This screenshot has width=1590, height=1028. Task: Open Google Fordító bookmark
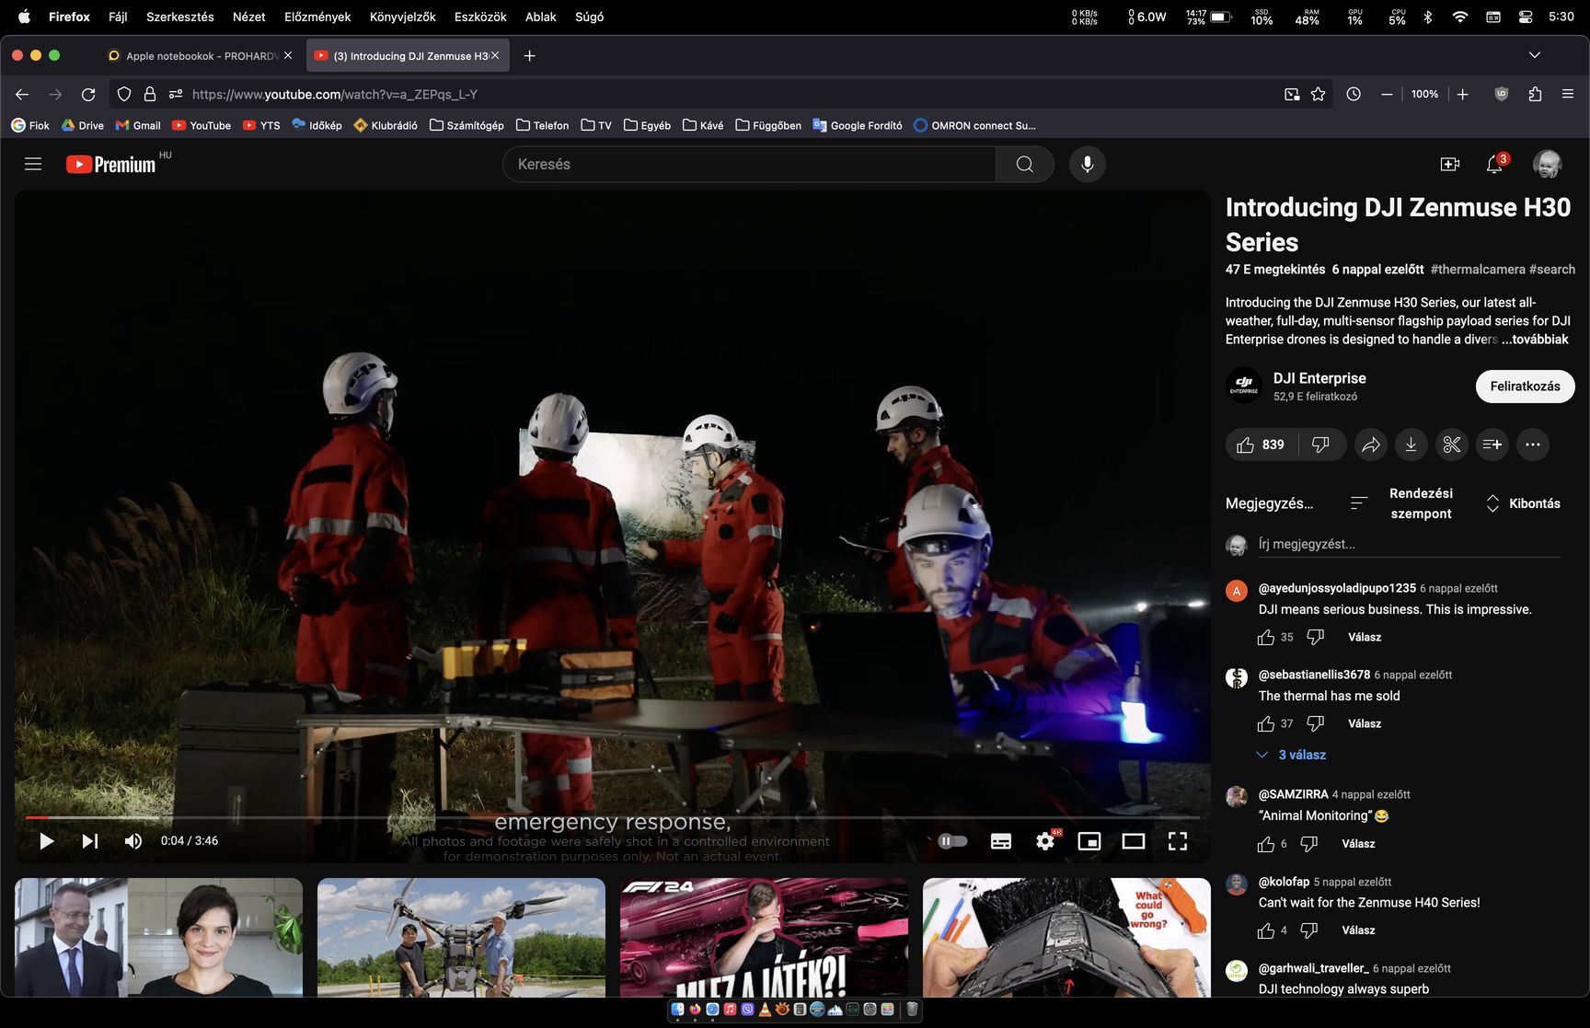click(x=858, y=125)
